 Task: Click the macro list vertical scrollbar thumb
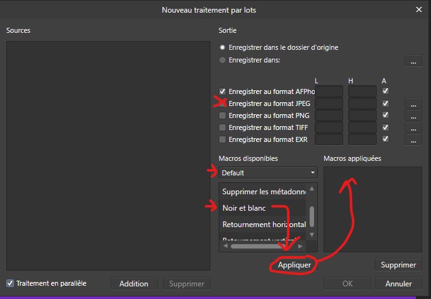click(x=312, y=217)
